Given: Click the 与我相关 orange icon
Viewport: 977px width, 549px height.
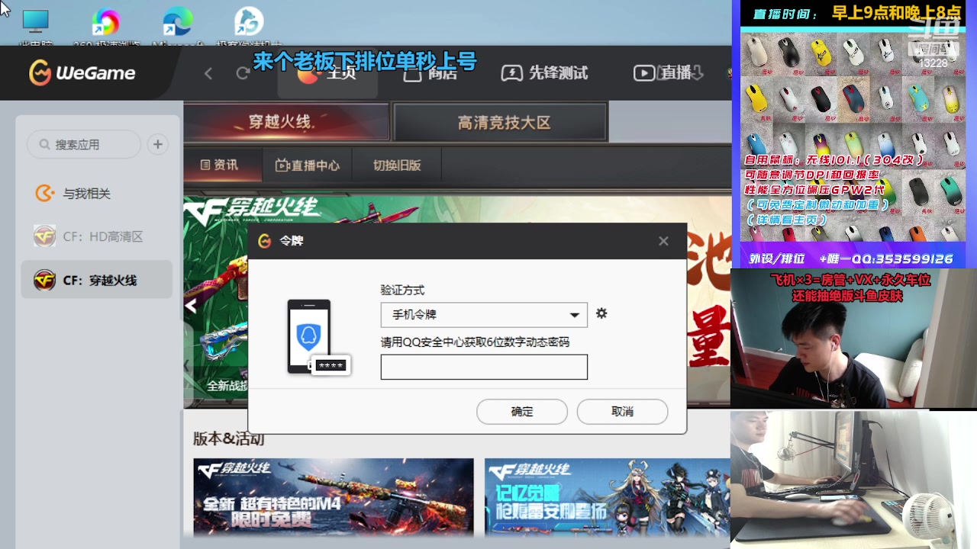Looking at the screenshot, I should (x=45, y=194).
